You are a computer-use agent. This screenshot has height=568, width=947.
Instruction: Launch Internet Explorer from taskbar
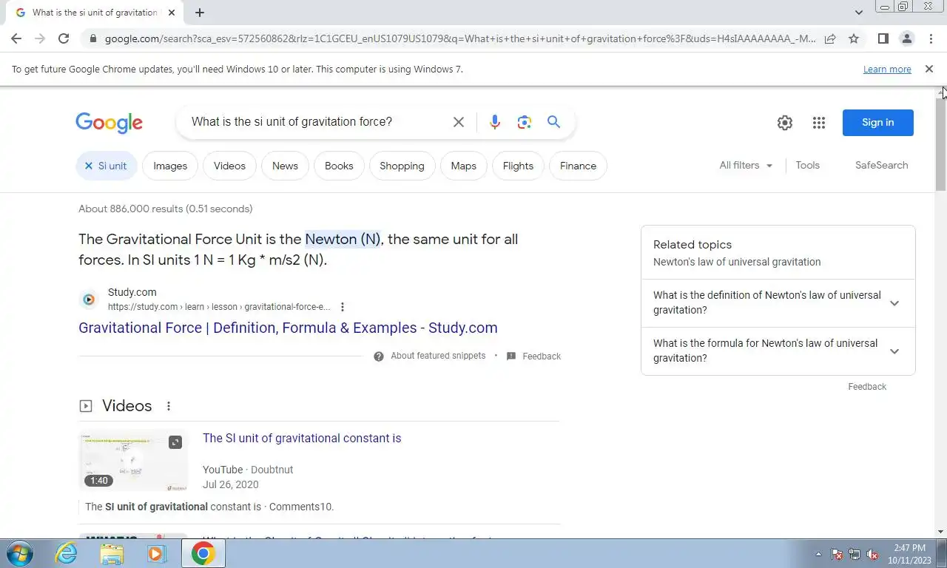pyautogui.click(x=67, y=553)
